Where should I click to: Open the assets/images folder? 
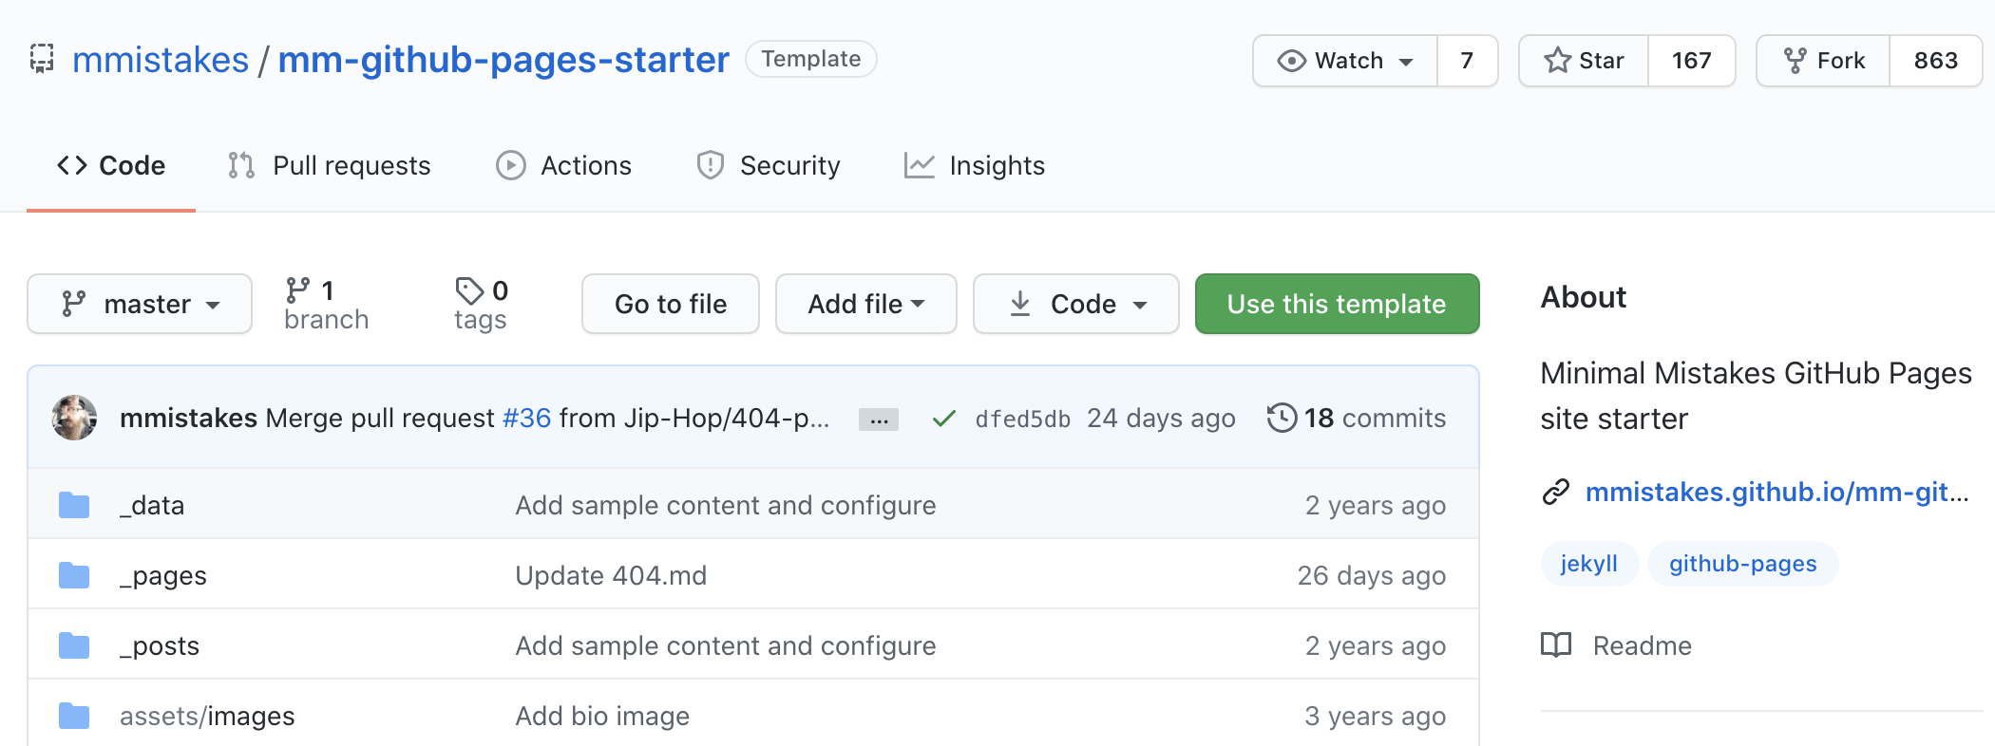[207, 716]
